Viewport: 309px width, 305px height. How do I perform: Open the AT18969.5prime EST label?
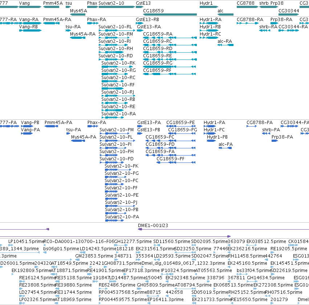pyautogui.click(x=73, y=300)
